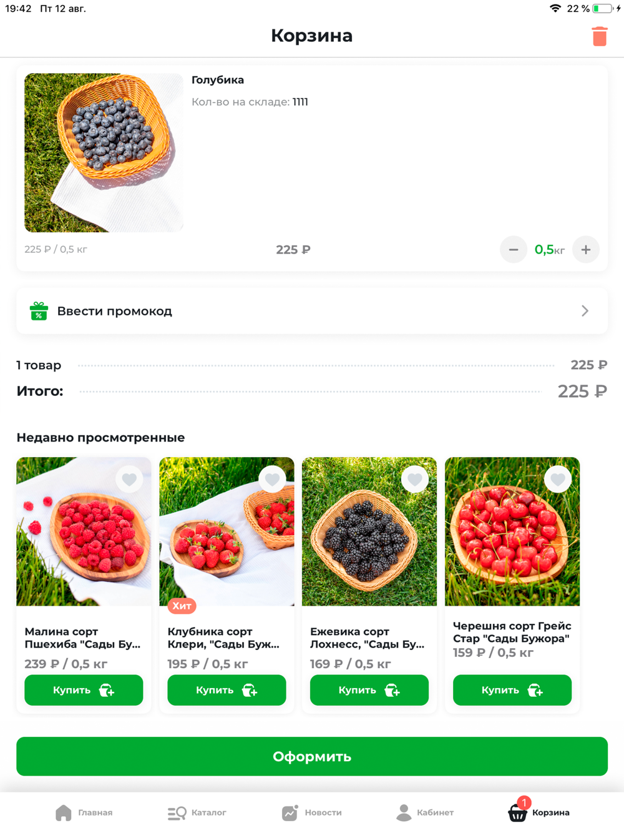The height and width of the screenshot is (833, 624).
Task: Open the Голубика blueberry product photo
Action: pos(104,153)
